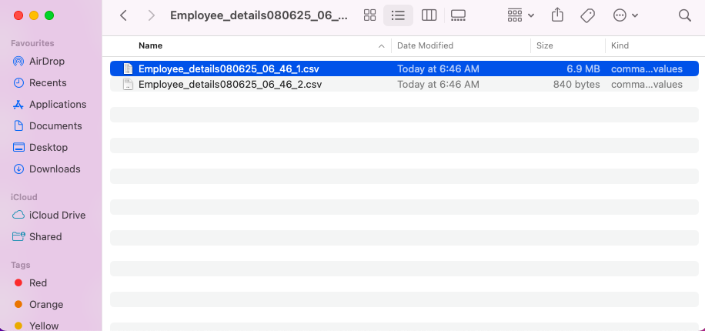The height and width of the screenshot is (331, 705).
Task: Open AirDrop in the sidebar
Action: [x=47, y=61]
